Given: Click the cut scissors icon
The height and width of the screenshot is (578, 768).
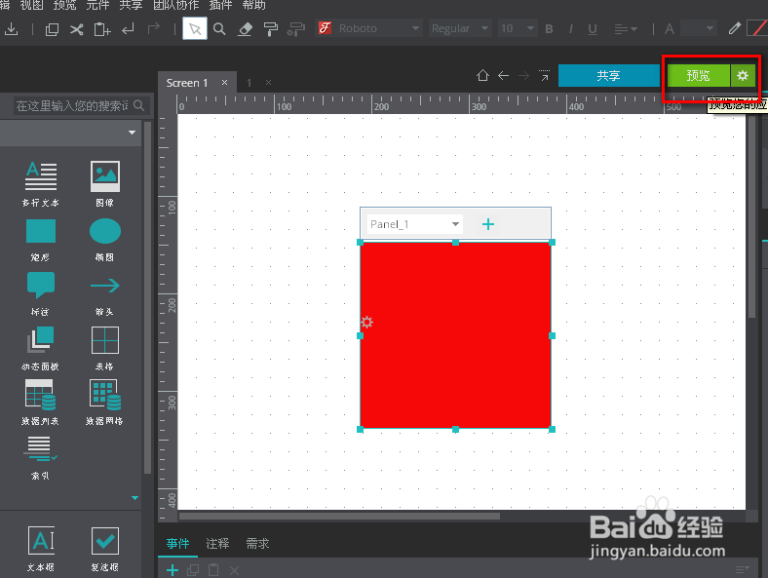Looking at the screenshot, I should pyautogui.click(x=76, y=29).
